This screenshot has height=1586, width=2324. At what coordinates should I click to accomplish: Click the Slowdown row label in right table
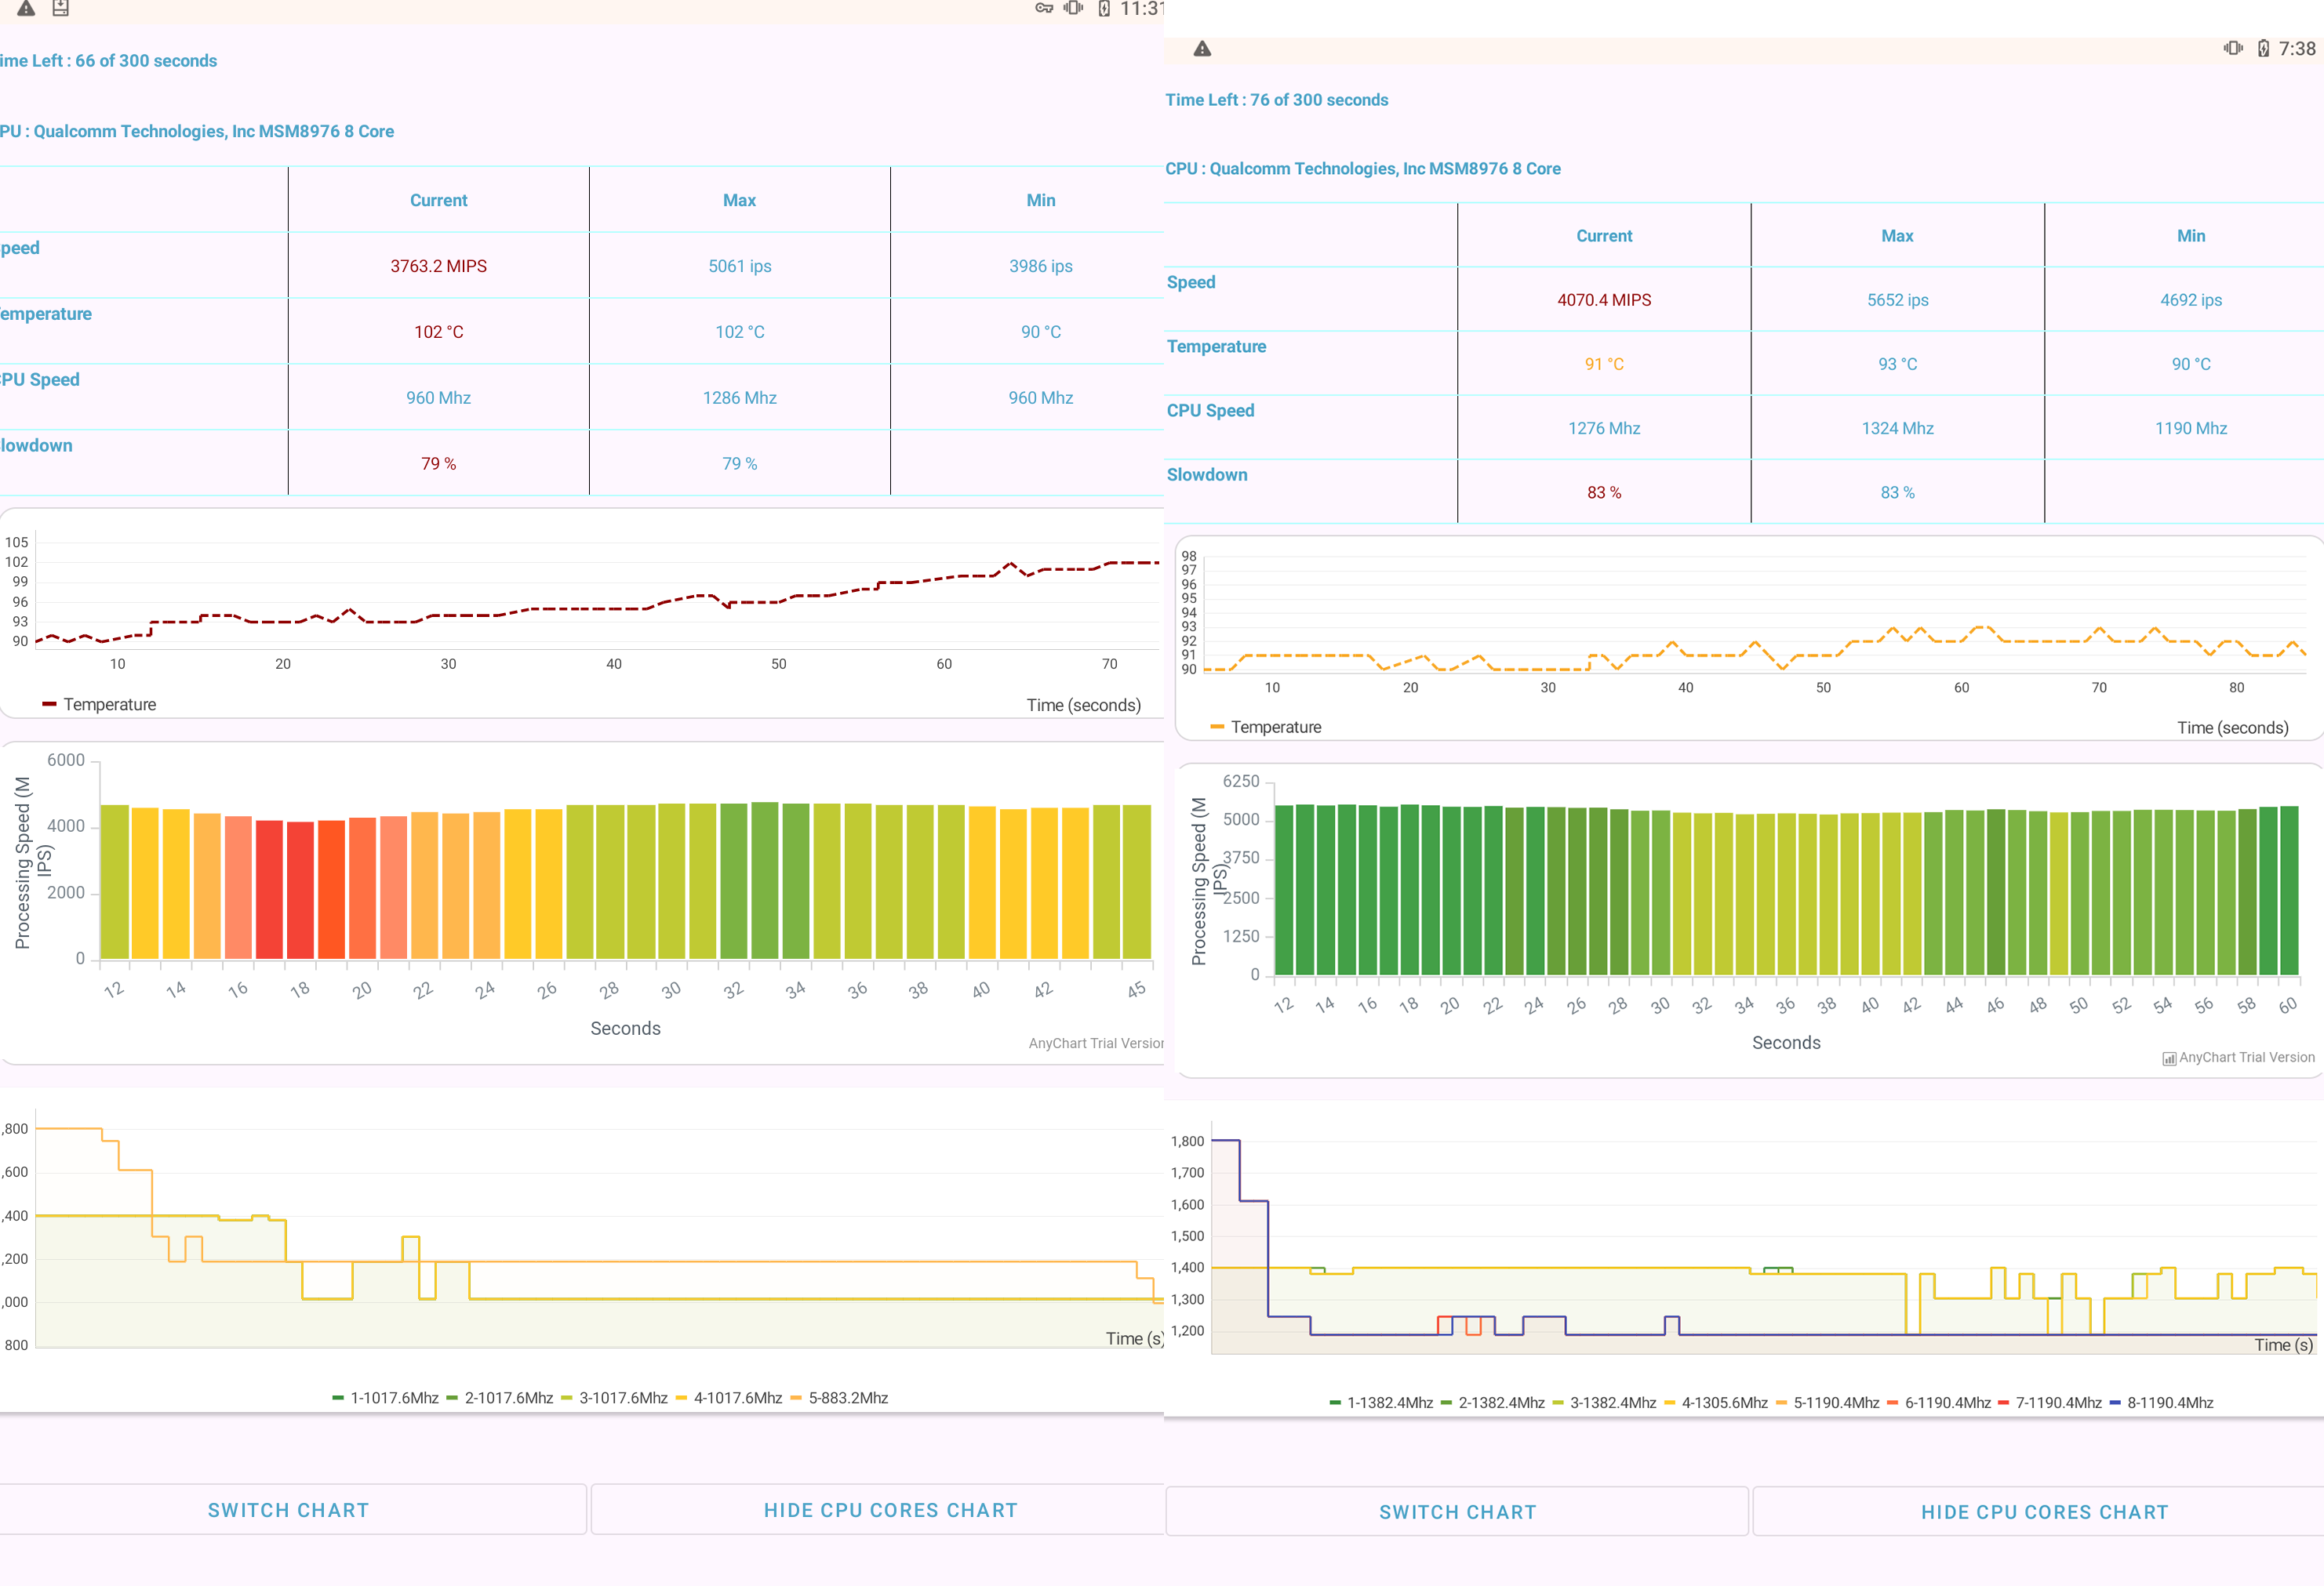[x=1207, y=474]
